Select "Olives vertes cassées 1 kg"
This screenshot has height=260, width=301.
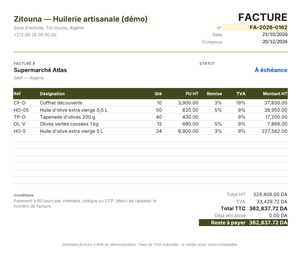pos(69,124)
